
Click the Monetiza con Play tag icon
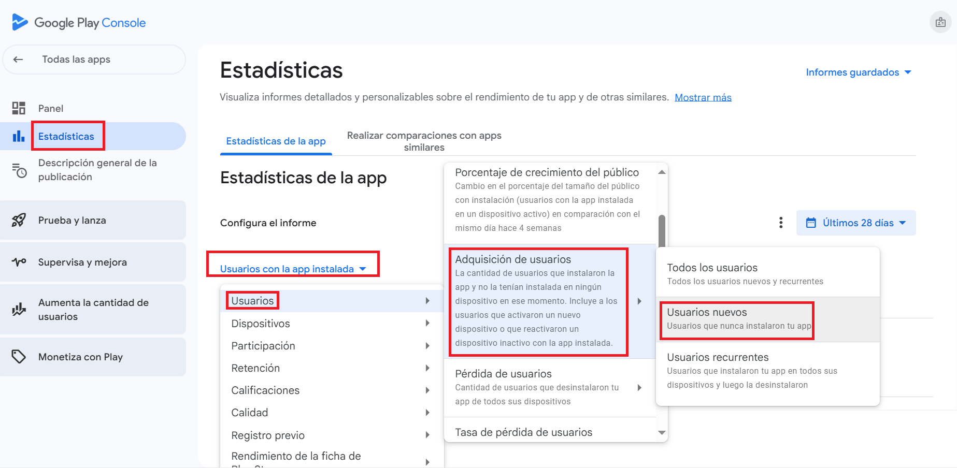point(19,357)
